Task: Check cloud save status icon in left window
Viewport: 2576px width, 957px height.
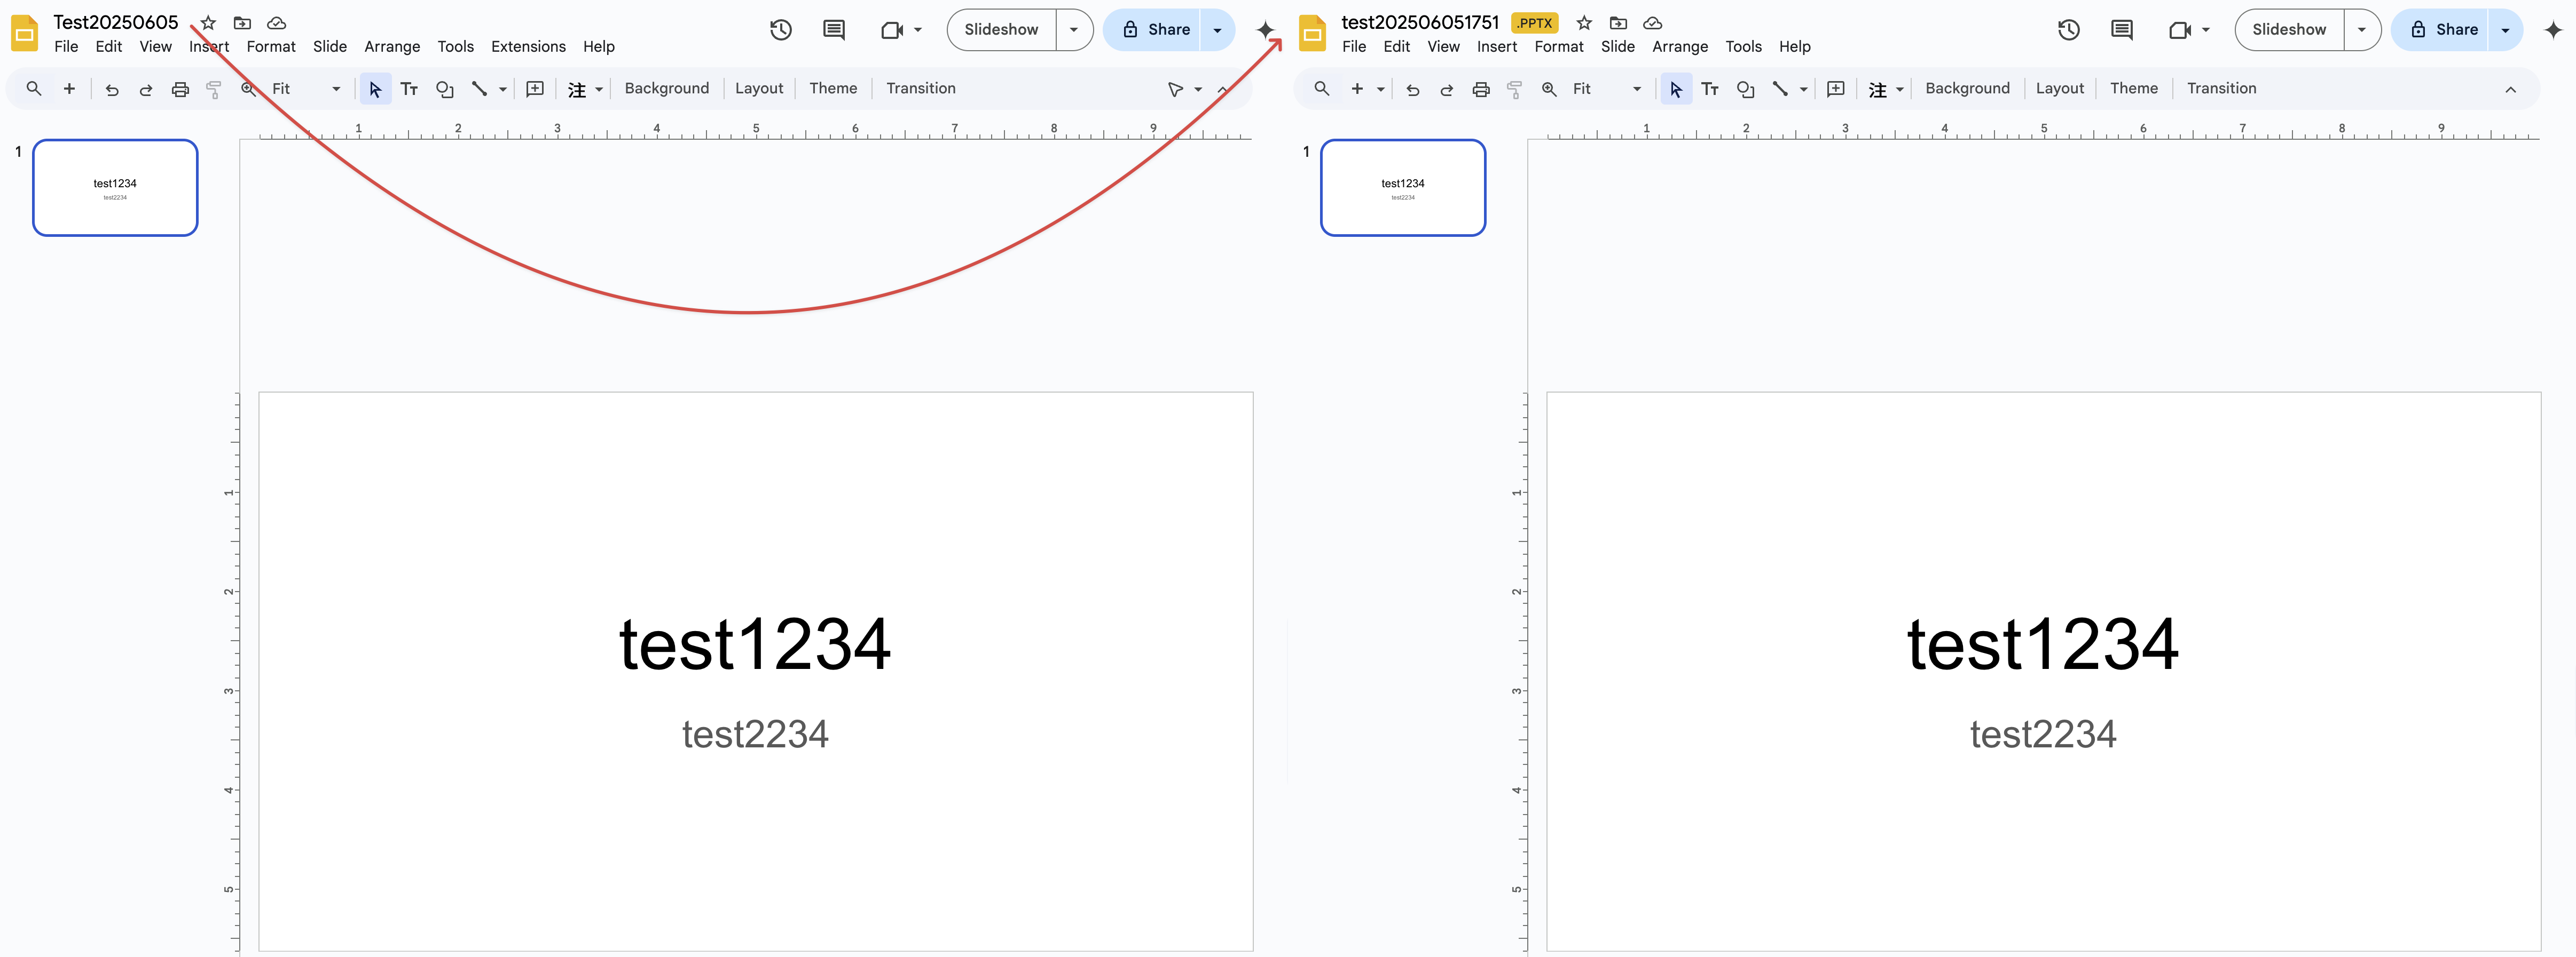Action: pos(277,22)
